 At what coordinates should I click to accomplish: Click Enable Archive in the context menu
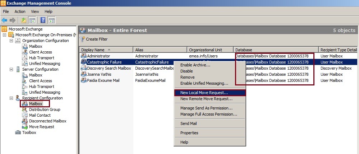(x=195, y=65)
